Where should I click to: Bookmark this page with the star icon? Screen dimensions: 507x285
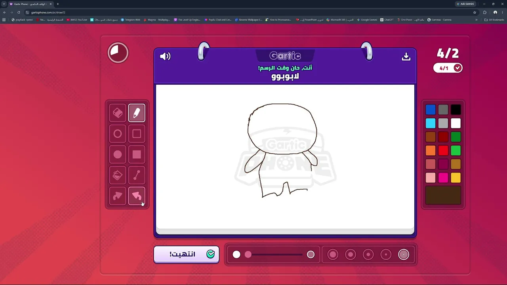click(475, 12)
